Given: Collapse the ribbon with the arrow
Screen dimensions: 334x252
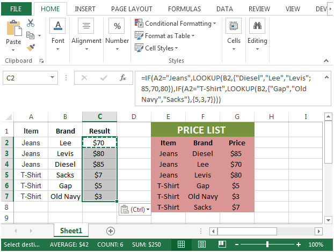Looking at the screenshot, I should click(326, 61).
